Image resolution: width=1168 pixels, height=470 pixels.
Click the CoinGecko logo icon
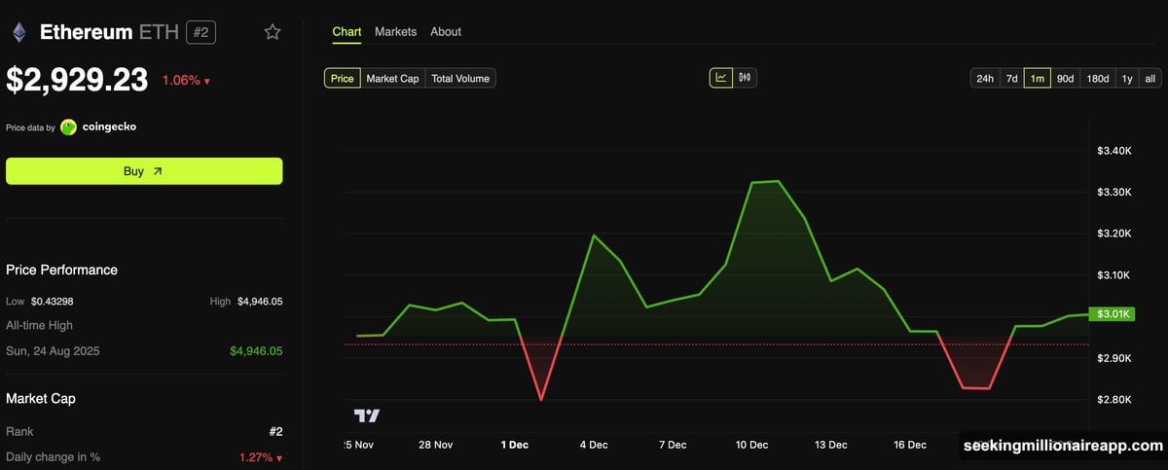point(68,127)
